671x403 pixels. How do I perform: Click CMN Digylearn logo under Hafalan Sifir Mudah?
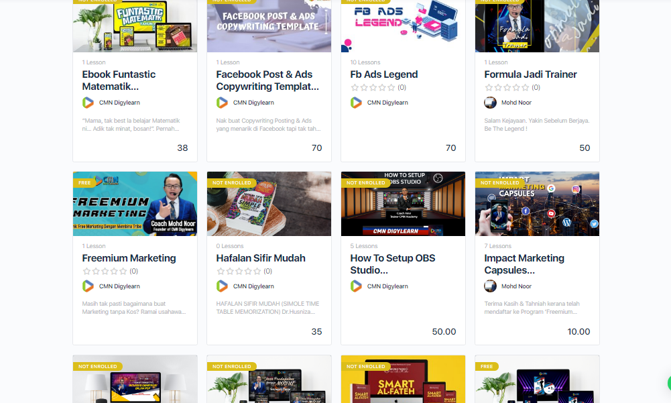pyautogui.click(x=222, y=286)
